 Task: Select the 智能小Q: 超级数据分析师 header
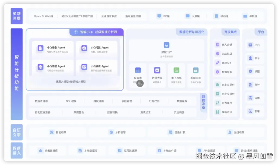tap(96, 32)
